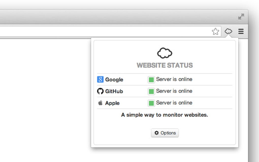Click the green status indicator for GitHub
259x162 pixels.
[x=151, y=91]
